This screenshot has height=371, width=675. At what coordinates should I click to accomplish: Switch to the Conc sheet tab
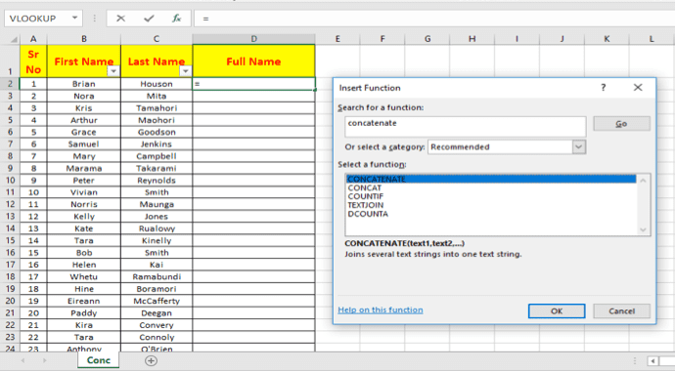99,360
